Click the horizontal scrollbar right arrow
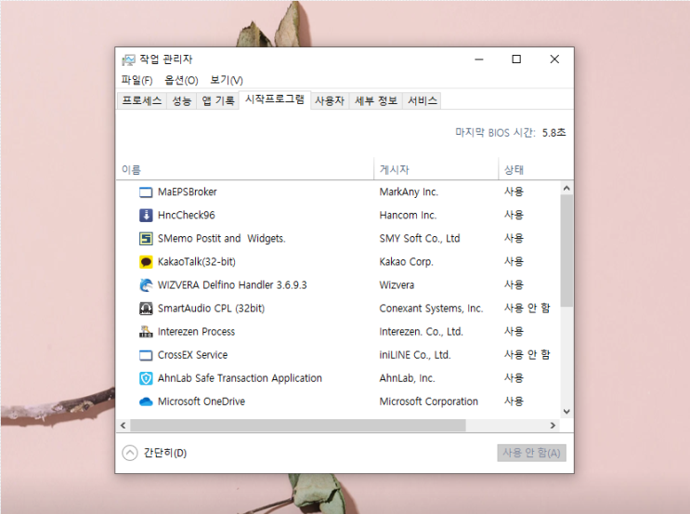This screenshot has height=514, width=690. click(553, 426)
